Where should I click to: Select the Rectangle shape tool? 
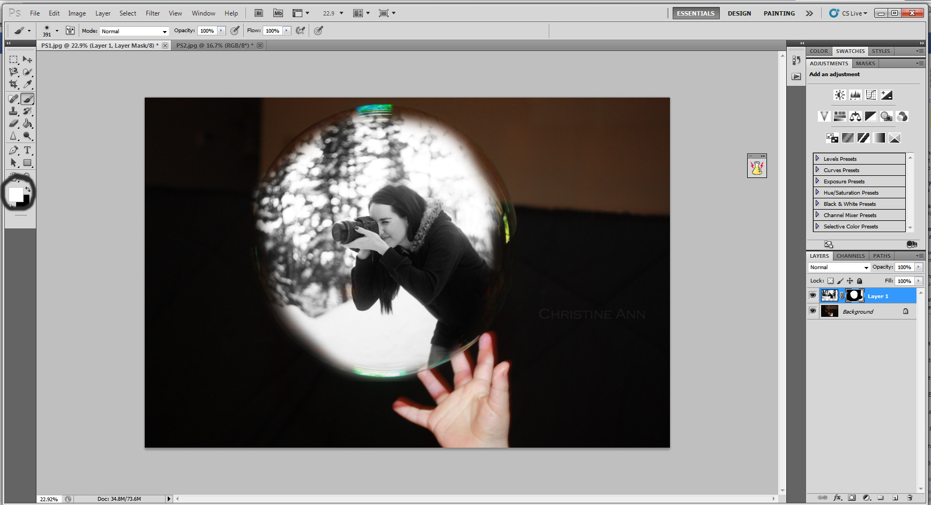27,162
